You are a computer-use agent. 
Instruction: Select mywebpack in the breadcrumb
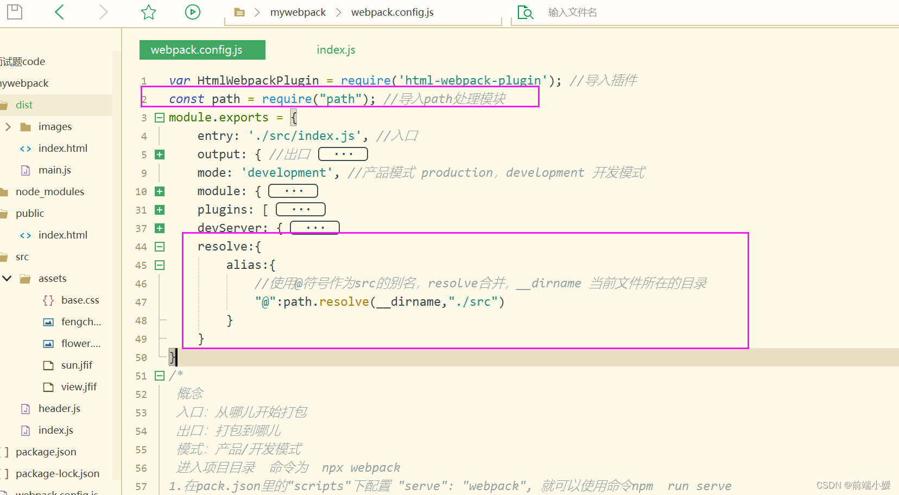[x=298, y=12]
